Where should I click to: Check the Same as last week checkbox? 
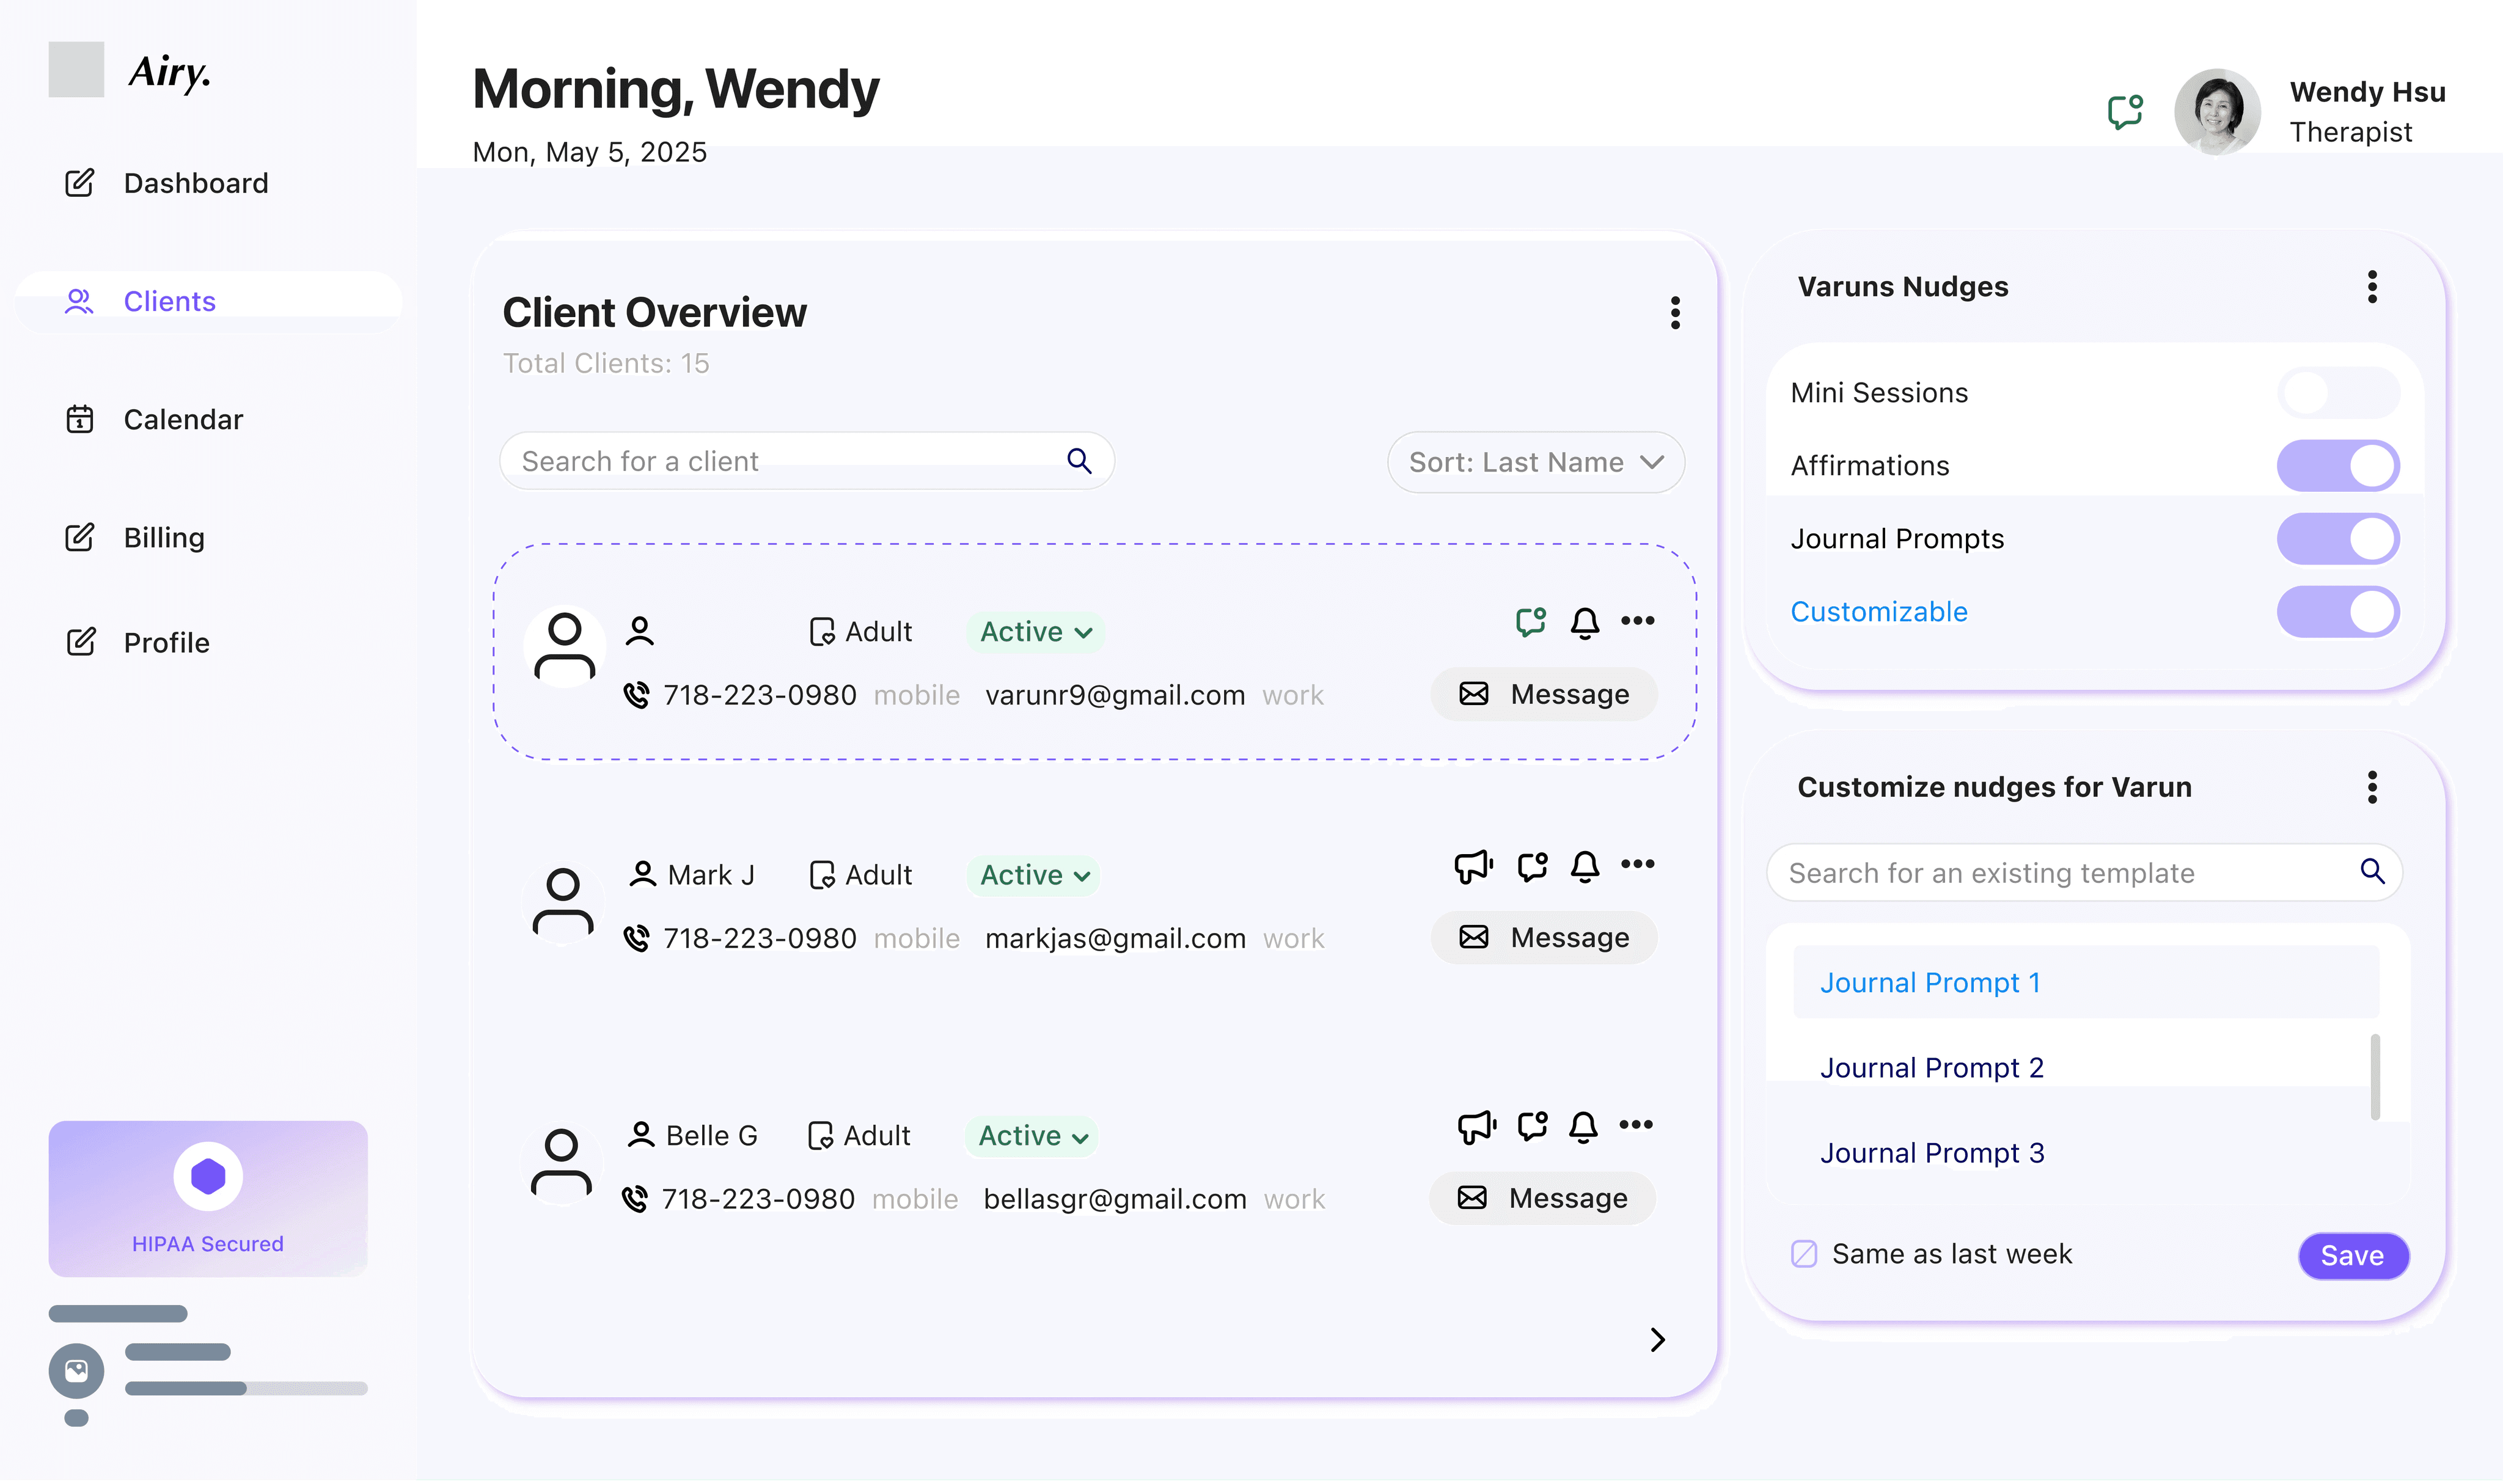1804,1254
